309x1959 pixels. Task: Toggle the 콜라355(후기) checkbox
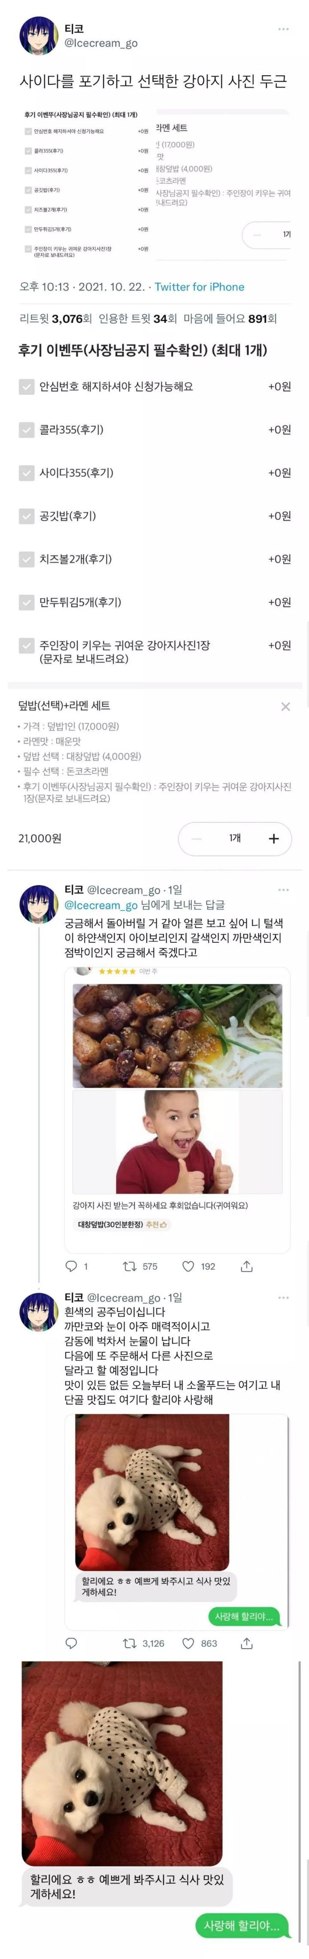27,429
